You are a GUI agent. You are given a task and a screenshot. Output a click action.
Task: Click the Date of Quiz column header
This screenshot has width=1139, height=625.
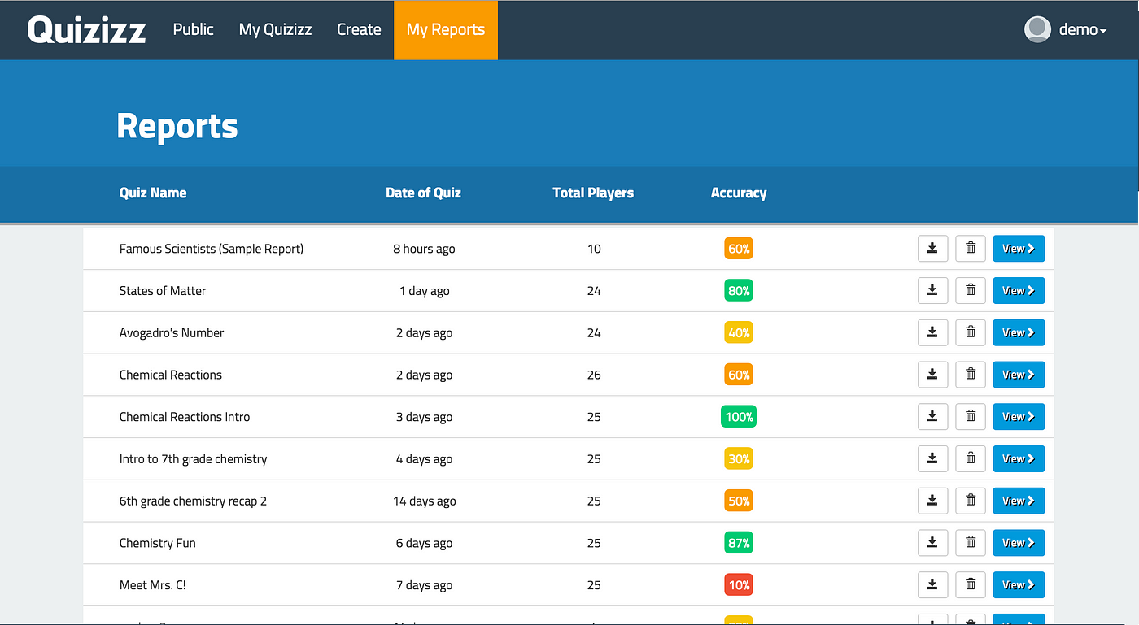423,193
